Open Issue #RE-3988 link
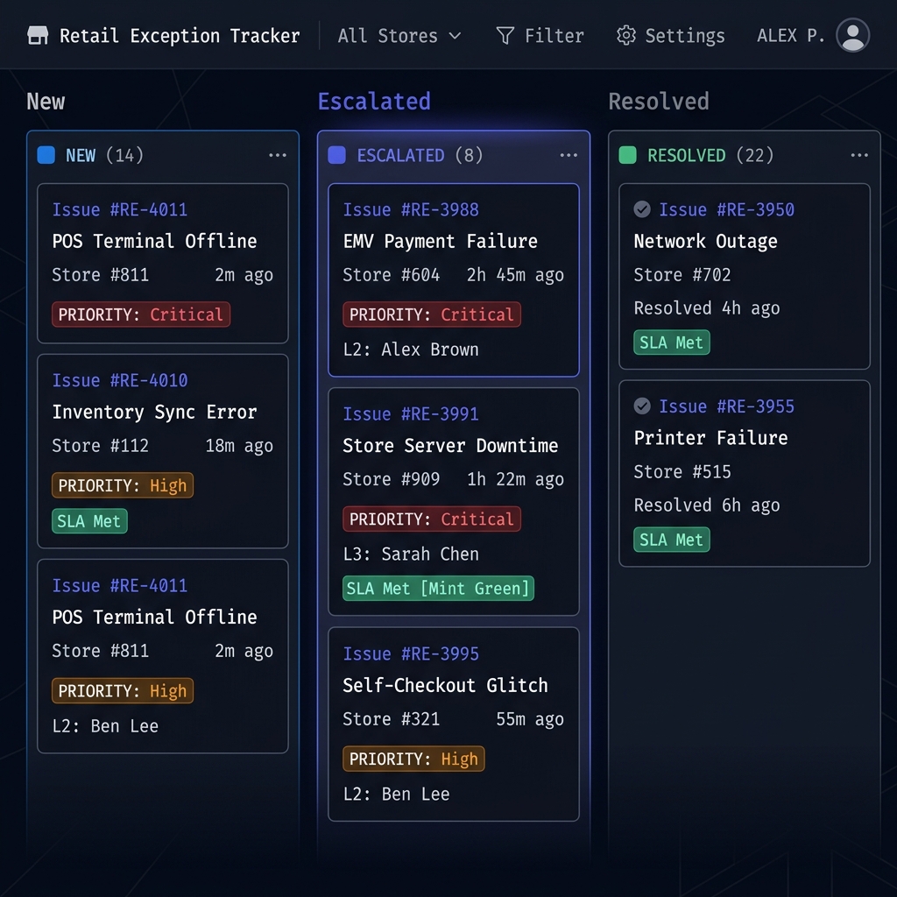 (x=410, y=209)
